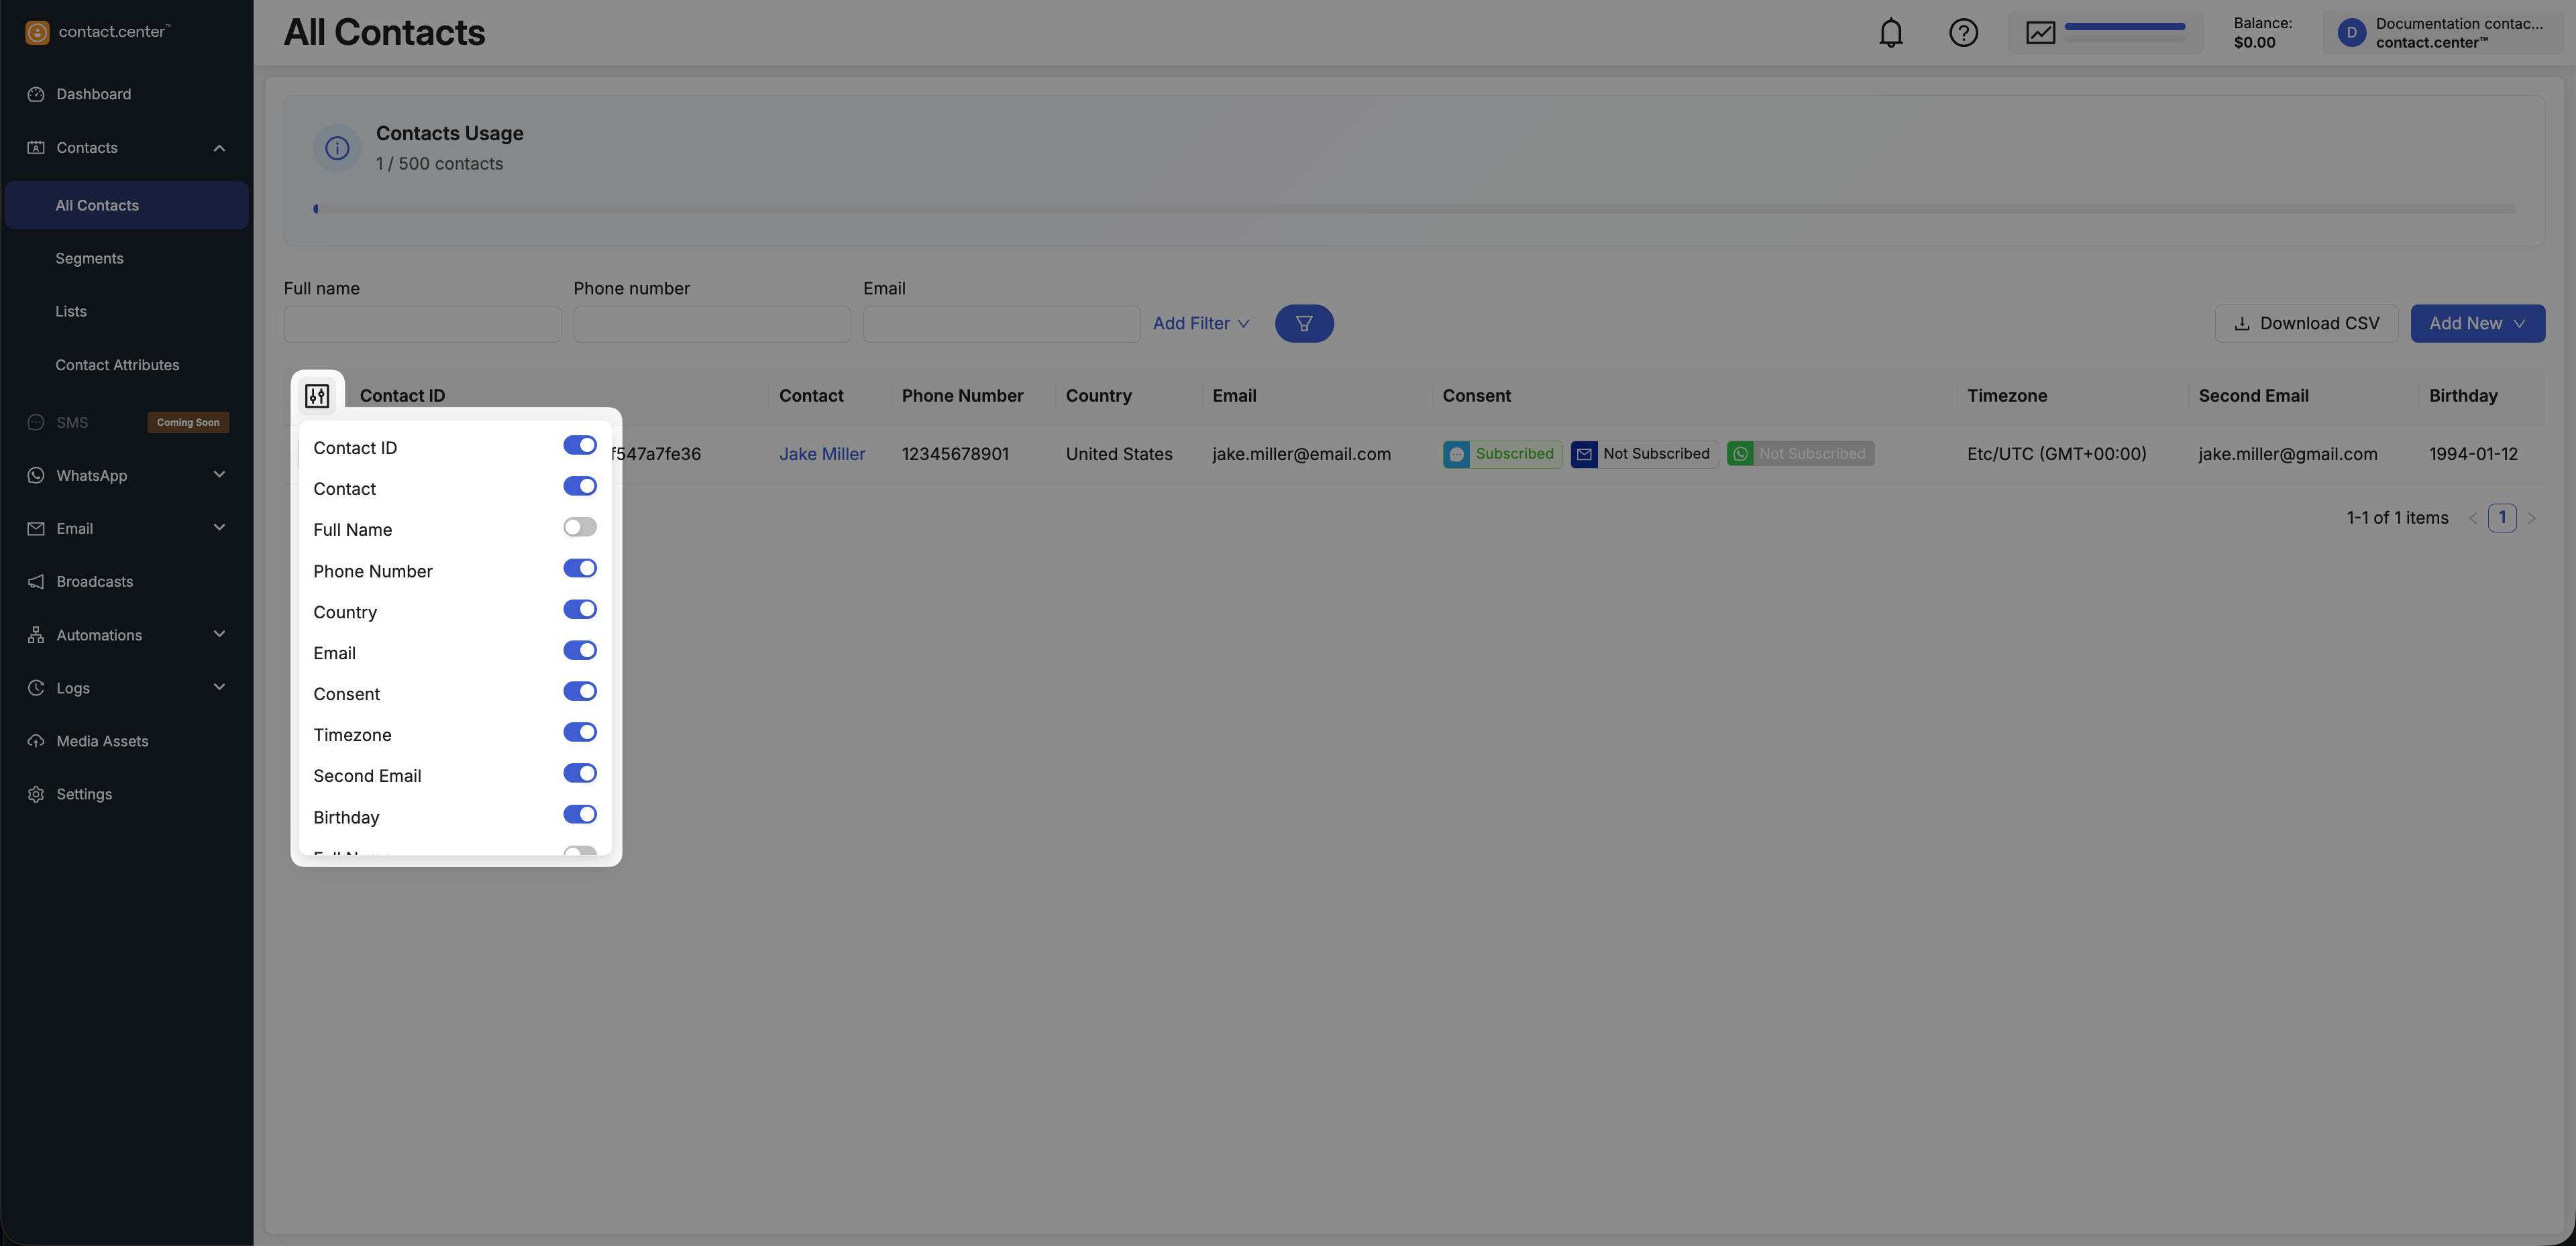Open Broadcasts in the sidebar
The image size is (2576, 1246).
pyautogui.click(x=94, y=582)
